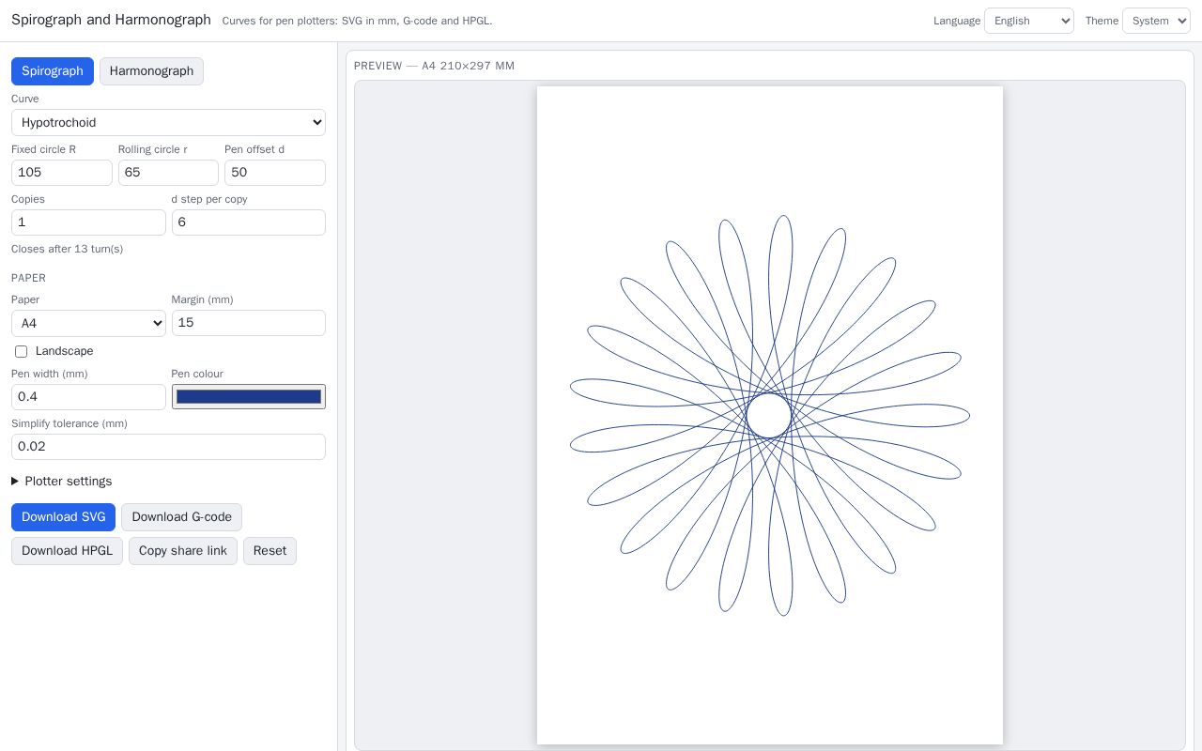Click the d step per copy field
The width and height of the screenshot is (1202, 751).
coord(249,222)
